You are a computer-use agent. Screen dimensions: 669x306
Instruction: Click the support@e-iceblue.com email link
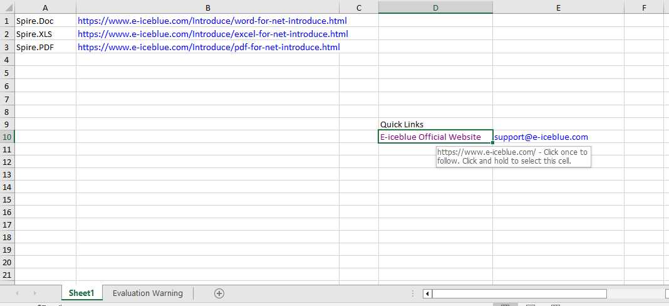point(541,137)
